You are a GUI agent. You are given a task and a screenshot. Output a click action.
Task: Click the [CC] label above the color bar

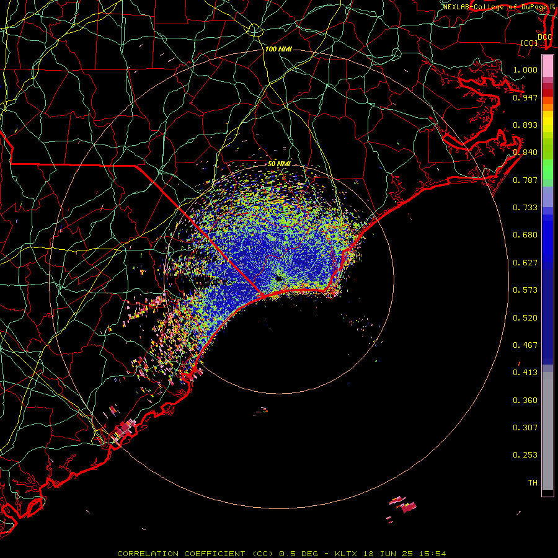click(529, 43)
